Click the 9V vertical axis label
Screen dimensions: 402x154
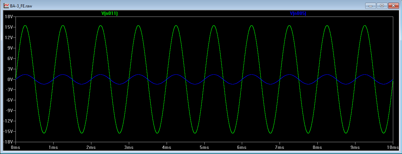[x=9, y=48]
